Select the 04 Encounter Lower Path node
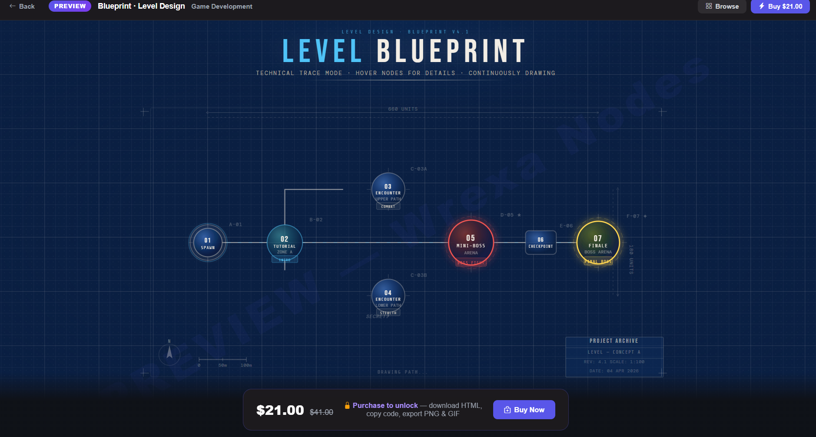 click(389, 296)
